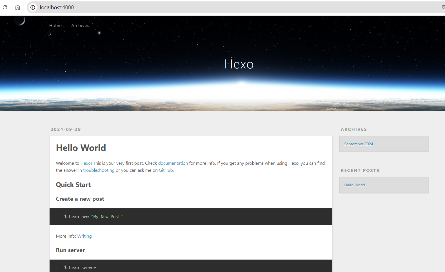Image resolution: width=445 pixels, height=272 pixels.
Task: Click the RECENT POSTS sidebar heading
Action: click(360, 171)
